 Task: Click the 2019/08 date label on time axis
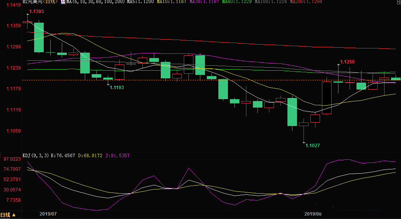(x=312, y=214)
